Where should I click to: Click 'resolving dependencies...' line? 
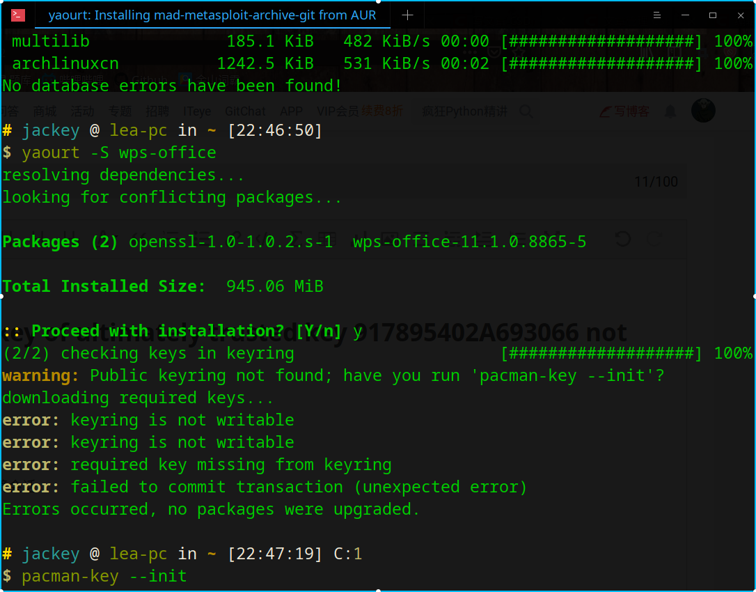123,175
